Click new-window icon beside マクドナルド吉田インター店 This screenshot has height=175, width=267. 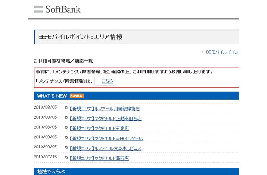[67, 137]
